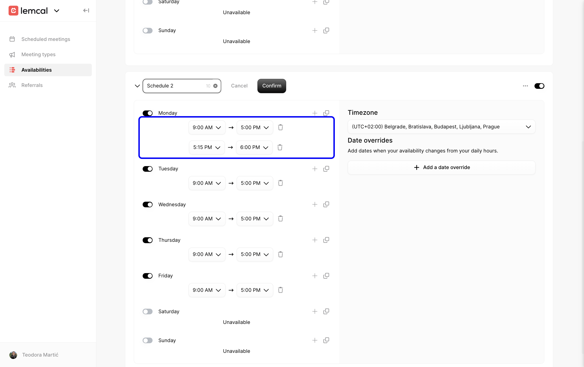584x367 pixels.
Task: Add a date override
Action: coord(441,167)
